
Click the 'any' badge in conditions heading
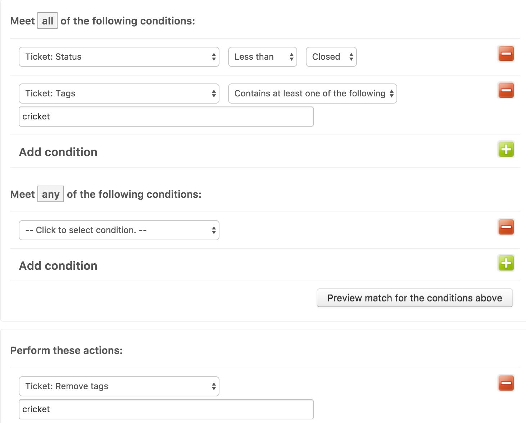(x=51, y=194)
